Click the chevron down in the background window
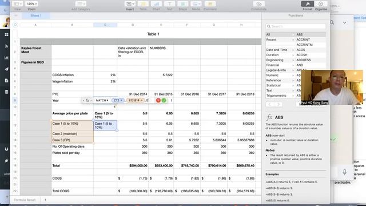Viewport: 366px width, 206px height. [344, 23]
